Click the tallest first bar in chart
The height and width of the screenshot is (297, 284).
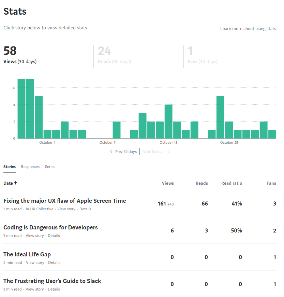[21, 109]
